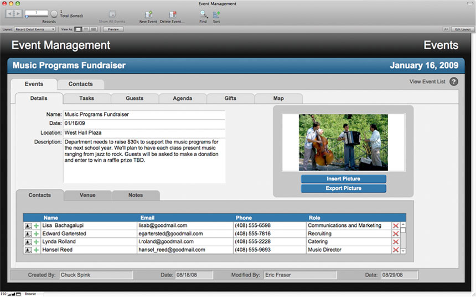Open Find with the magnifying glass icon
The height and width of the screenshot is (297, 476).
[x=203, y=14]
